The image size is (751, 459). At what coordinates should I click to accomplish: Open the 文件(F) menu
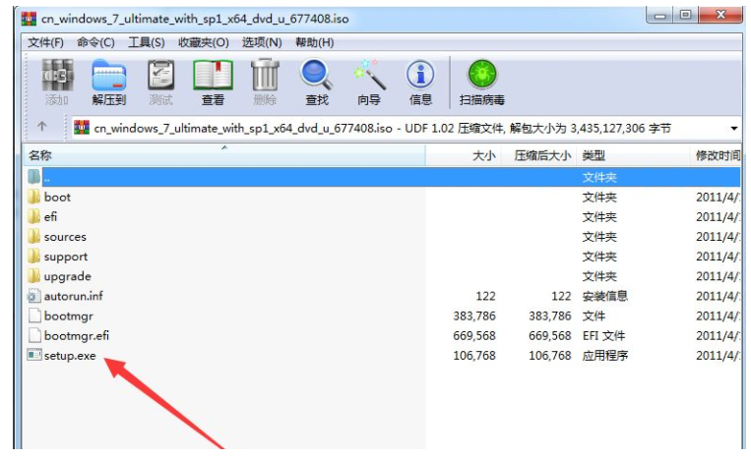(45, 42)
